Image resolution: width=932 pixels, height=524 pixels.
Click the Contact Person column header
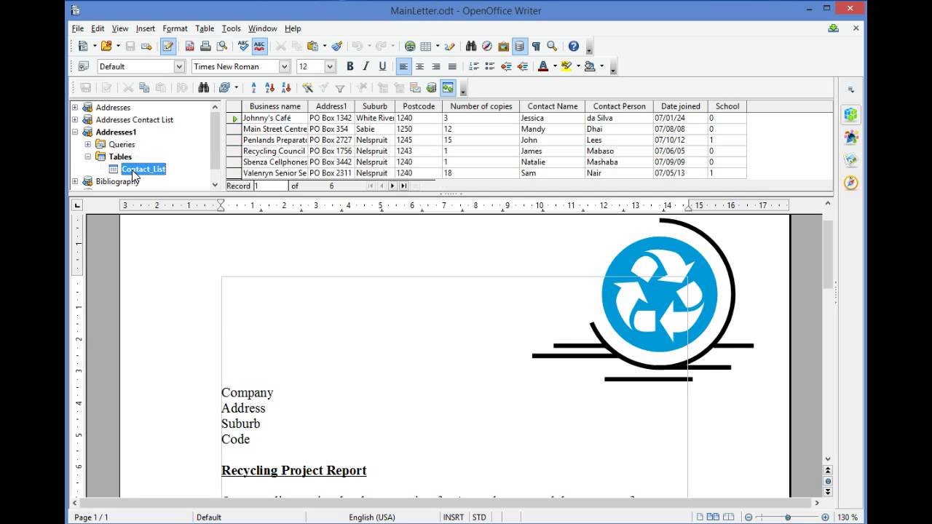coord(619,106)
